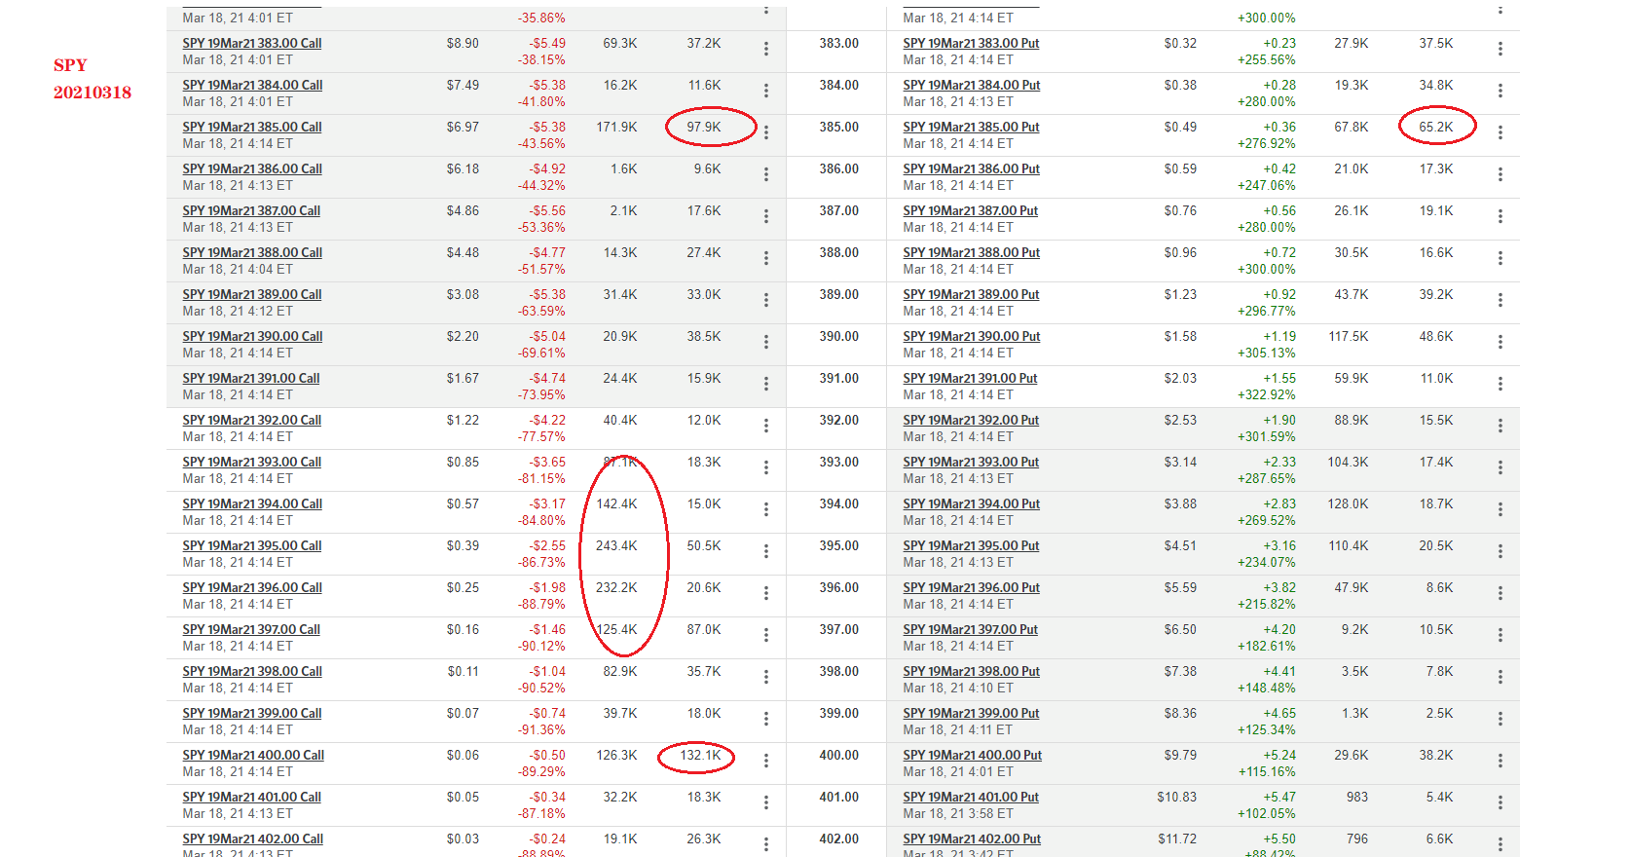Screen dimensions: 1630x857
Task: Open the SPY 19Mar21 397.00 Call link
Action: pyautogui.click(x=251, y=630)
